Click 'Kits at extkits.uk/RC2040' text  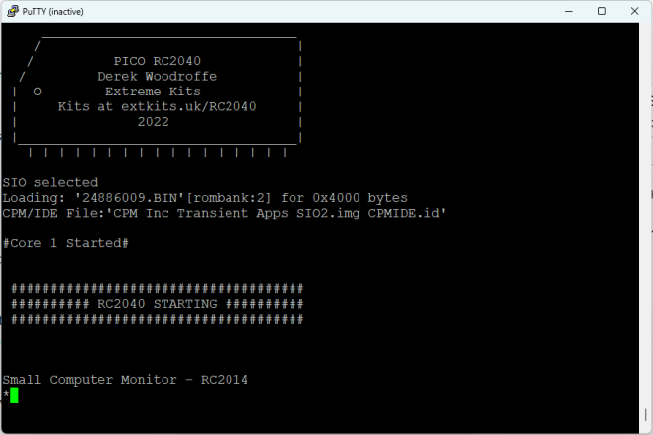[157, 106]
